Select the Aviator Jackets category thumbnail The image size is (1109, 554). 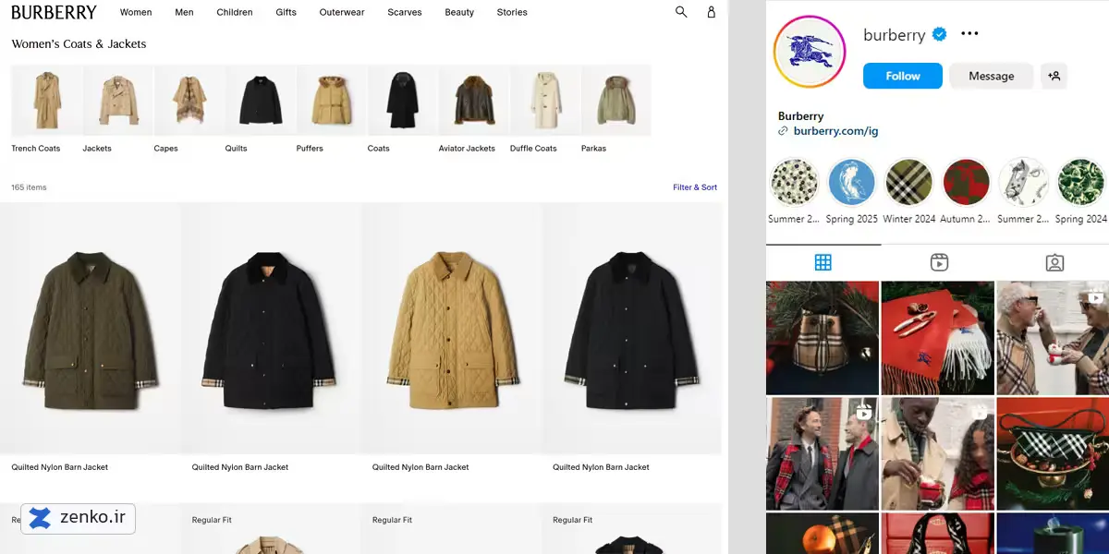pos(474,101)
